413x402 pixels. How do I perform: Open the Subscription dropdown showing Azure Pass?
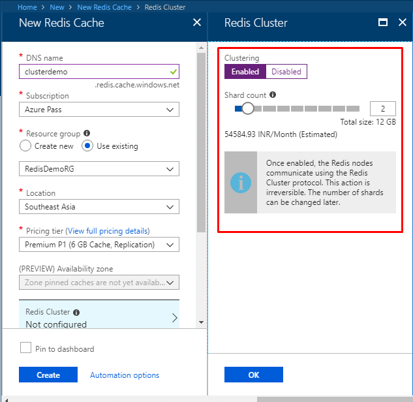99,110
